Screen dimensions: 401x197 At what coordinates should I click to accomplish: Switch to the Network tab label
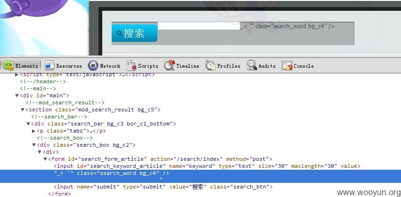110,66
